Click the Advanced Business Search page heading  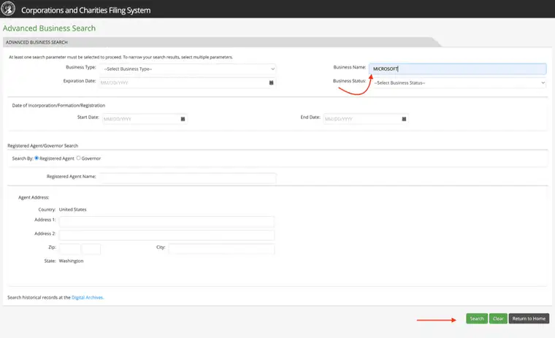[49, 28]
